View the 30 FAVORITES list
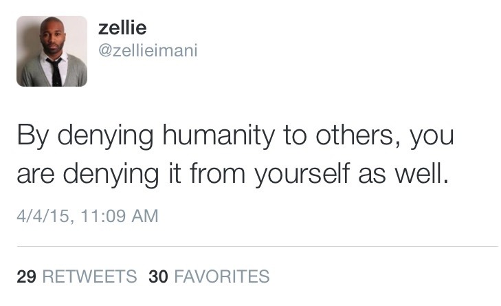 pos(209,276)
